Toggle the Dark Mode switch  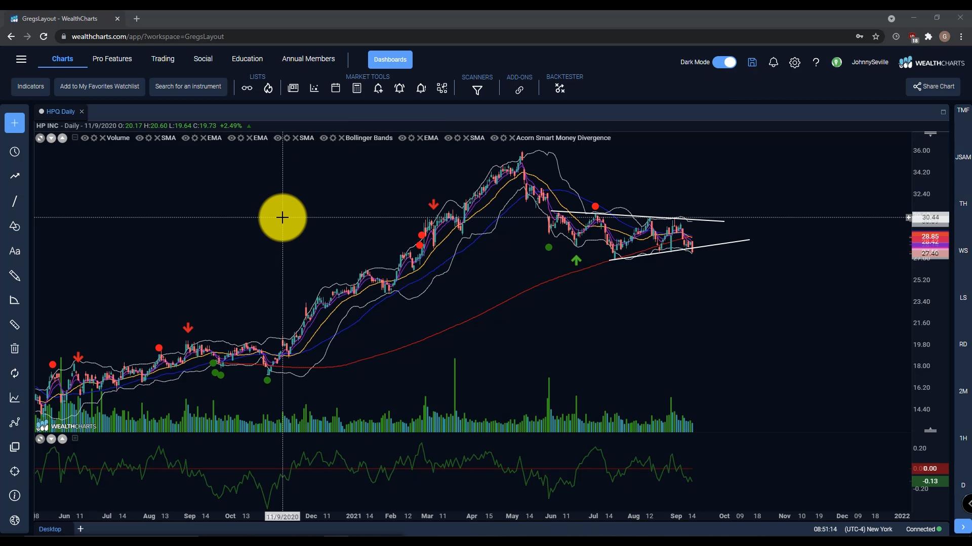tap(724, 62)
